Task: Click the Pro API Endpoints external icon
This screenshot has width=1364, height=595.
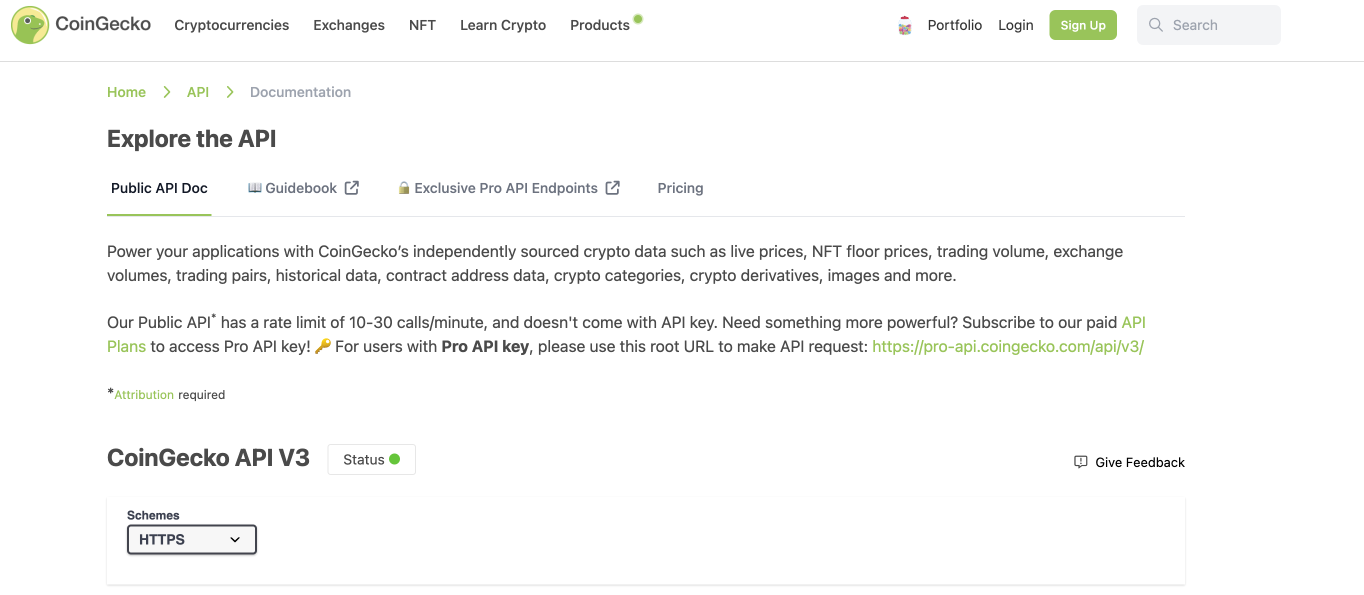Action: pos(612,188)
